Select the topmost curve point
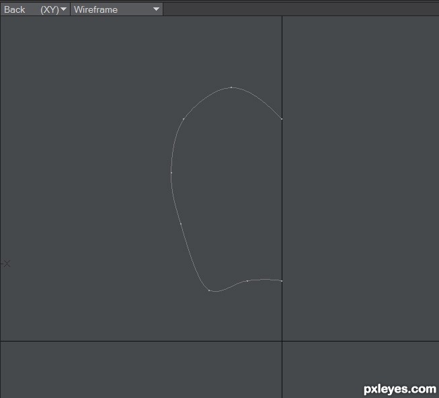Viewport: 439px width, 398px height. tap(231, 87)
